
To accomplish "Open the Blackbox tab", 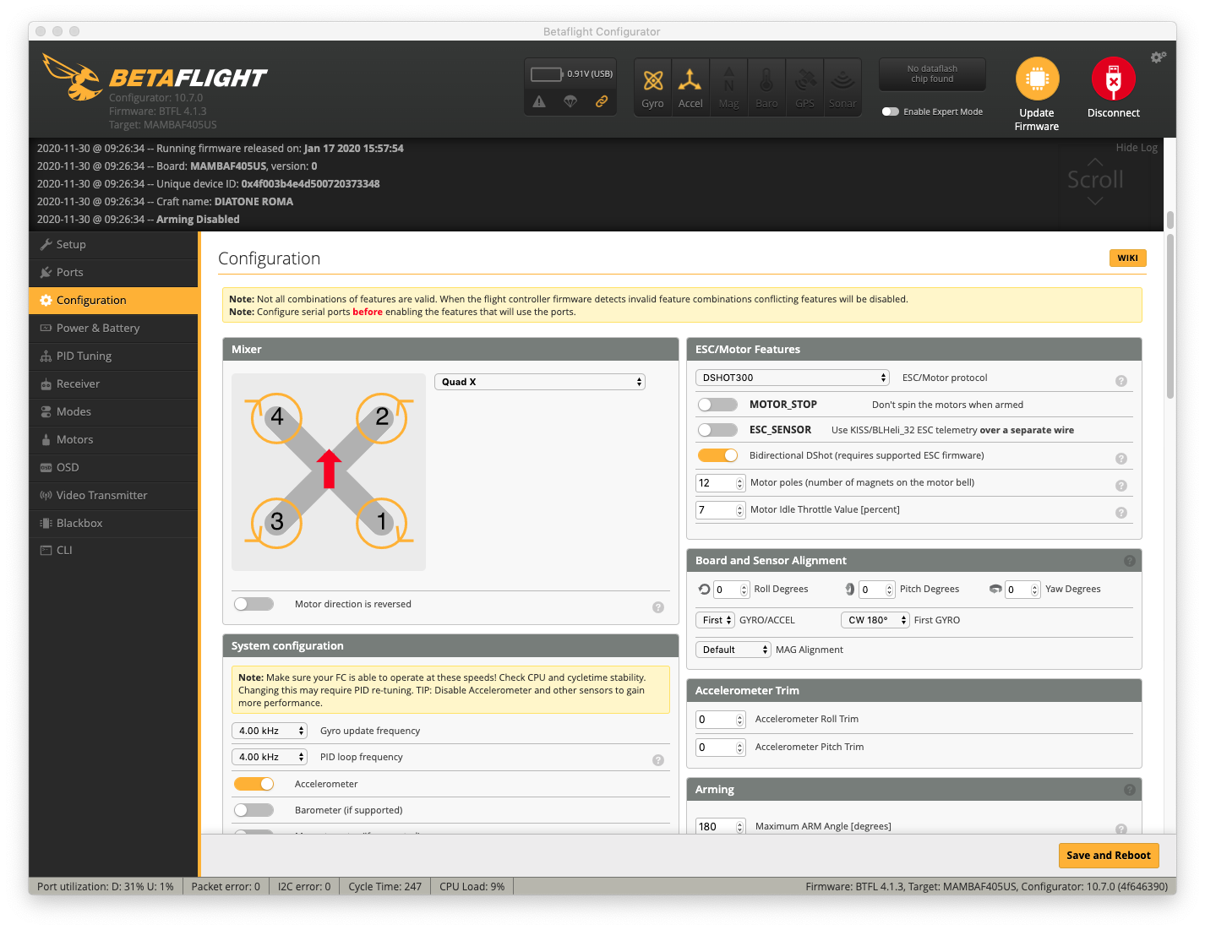I will (113, 523).
